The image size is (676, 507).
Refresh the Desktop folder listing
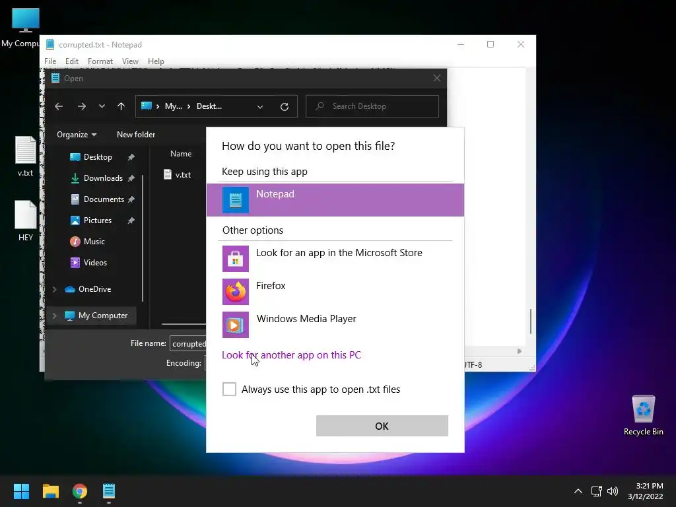click(x=285, y=106)
